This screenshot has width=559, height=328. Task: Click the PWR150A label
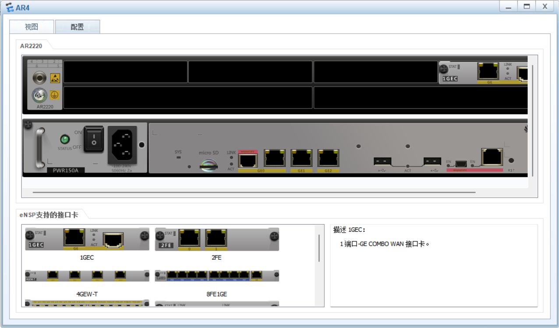pyautogui.click(x=66, y=170)
